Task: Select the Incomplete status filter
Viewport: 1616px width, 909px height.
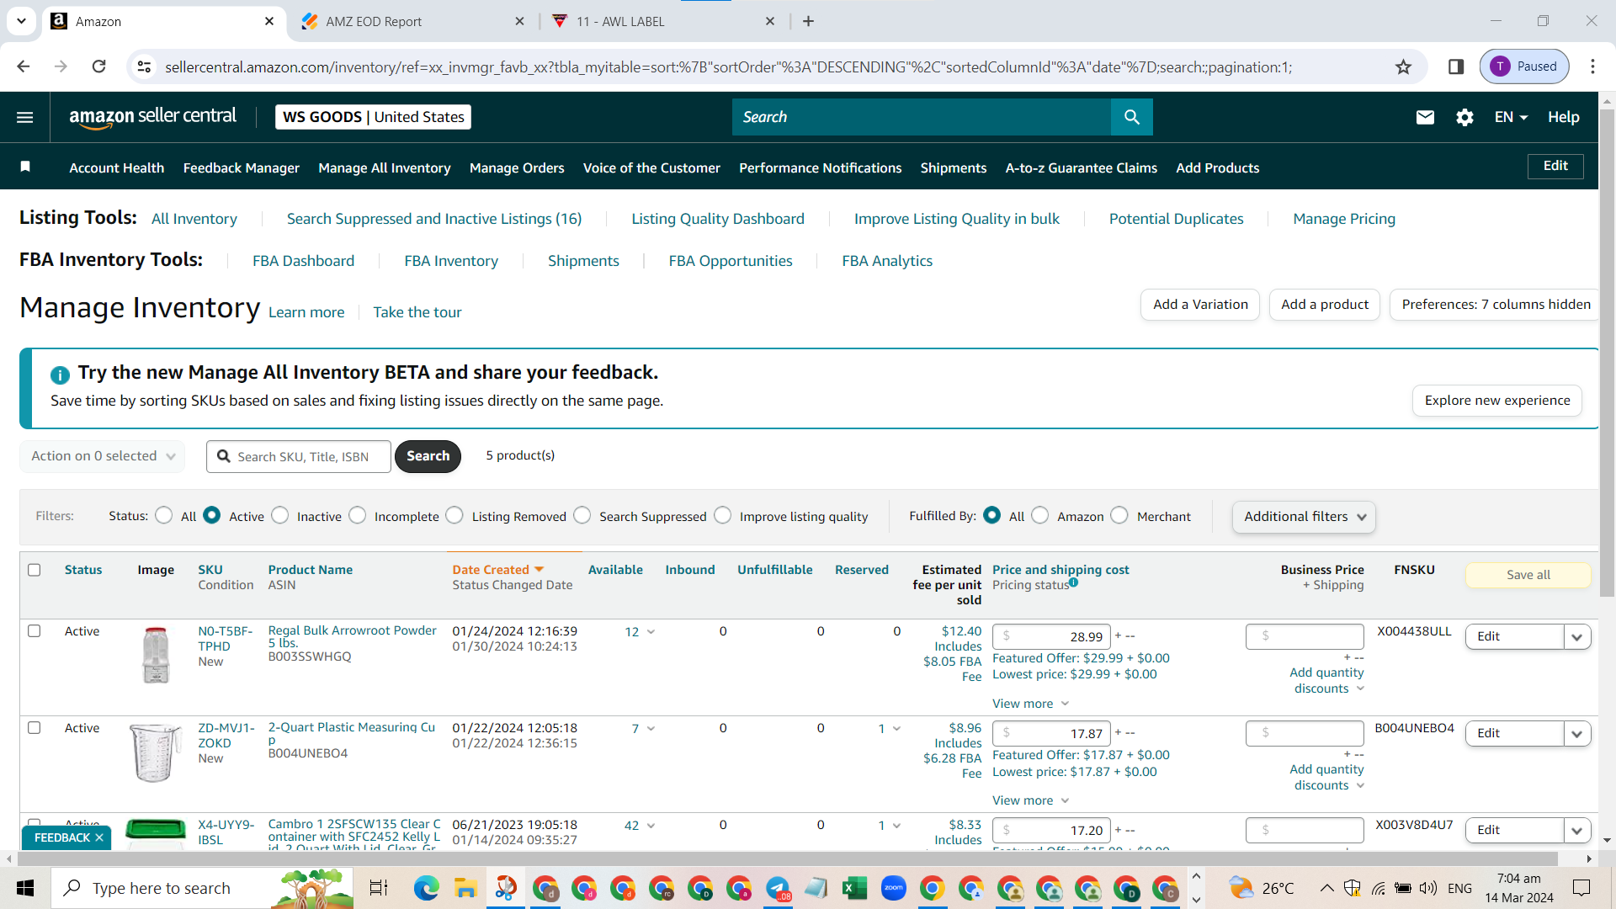Action: [358, 515]
